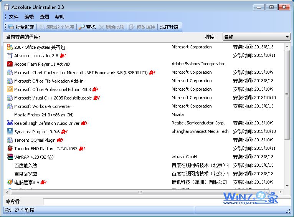The image size is (294, 217).
Task: Click the vertical scrollbar up arrow
Action: pos(287,46)
